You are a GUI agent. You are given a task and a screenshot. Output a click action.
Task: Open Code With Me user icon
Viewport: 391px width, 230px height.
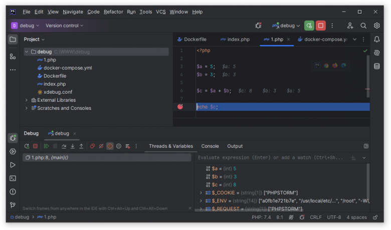click(x=350, y=26)
